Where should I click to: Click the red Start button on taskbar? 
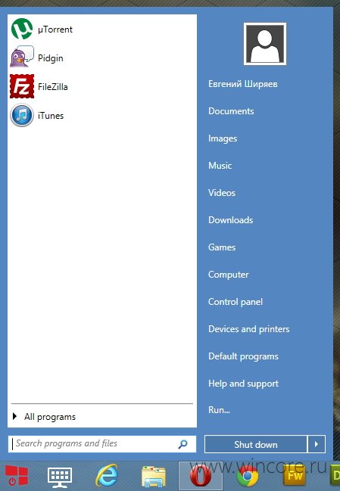[x=17, y=475]
